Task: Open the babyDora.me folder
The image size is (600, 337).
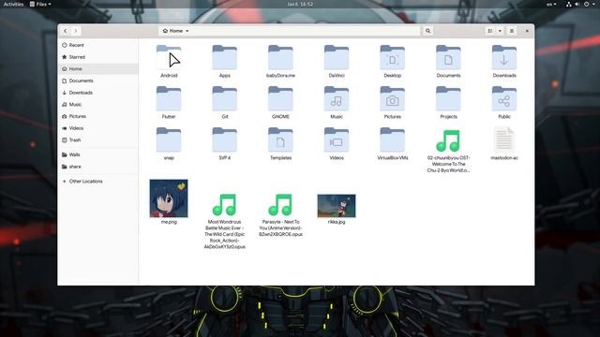Action: tap(280, 58)
